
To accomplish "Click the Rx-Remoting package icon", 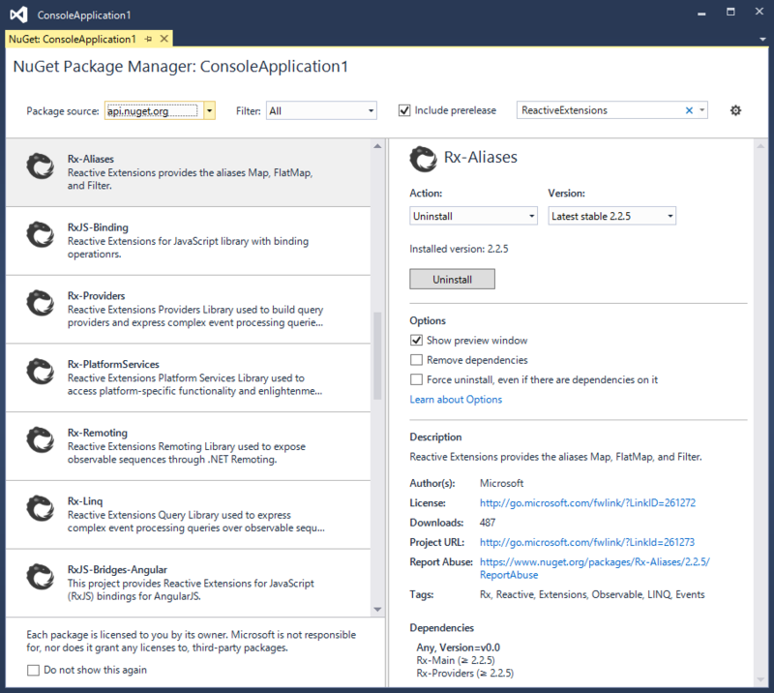I will pos(40,439).
